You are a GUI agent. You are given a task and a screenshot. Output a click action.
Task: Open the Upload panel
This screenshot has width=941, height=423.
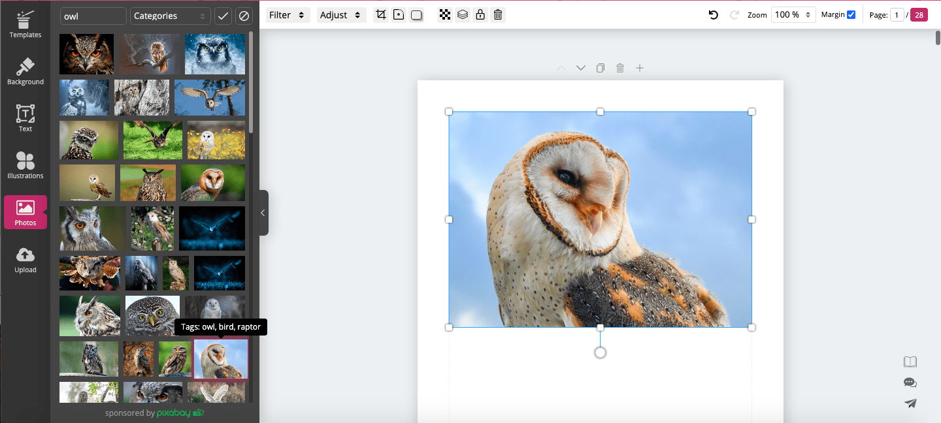click(x=25, y=259)
